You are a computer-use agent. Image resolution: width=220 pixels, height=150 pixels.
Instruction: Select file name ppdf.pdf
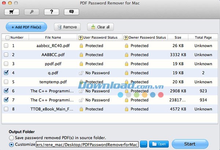click(x=53, y=64)
